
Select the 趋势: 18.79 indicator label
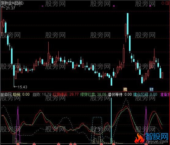coord(42,94)
